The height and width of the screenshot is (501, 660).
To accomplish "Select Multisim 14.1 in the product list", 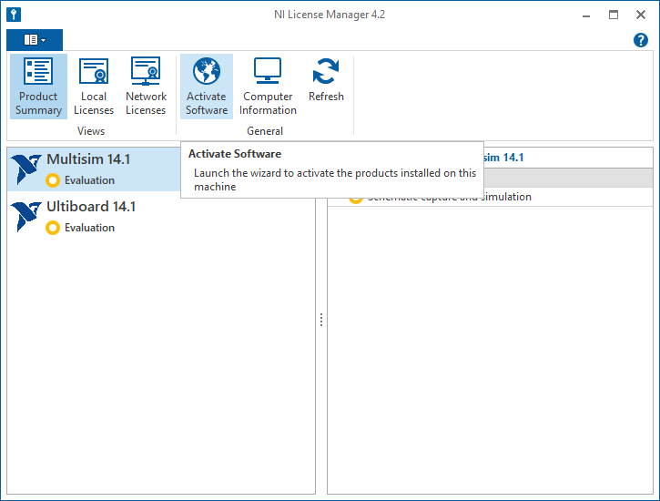I will click(94, 169).
